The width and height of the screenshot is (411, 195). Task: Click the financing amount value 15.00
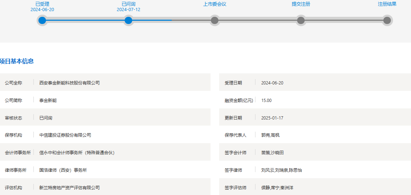pyautogui.click(x=266, y=101)
